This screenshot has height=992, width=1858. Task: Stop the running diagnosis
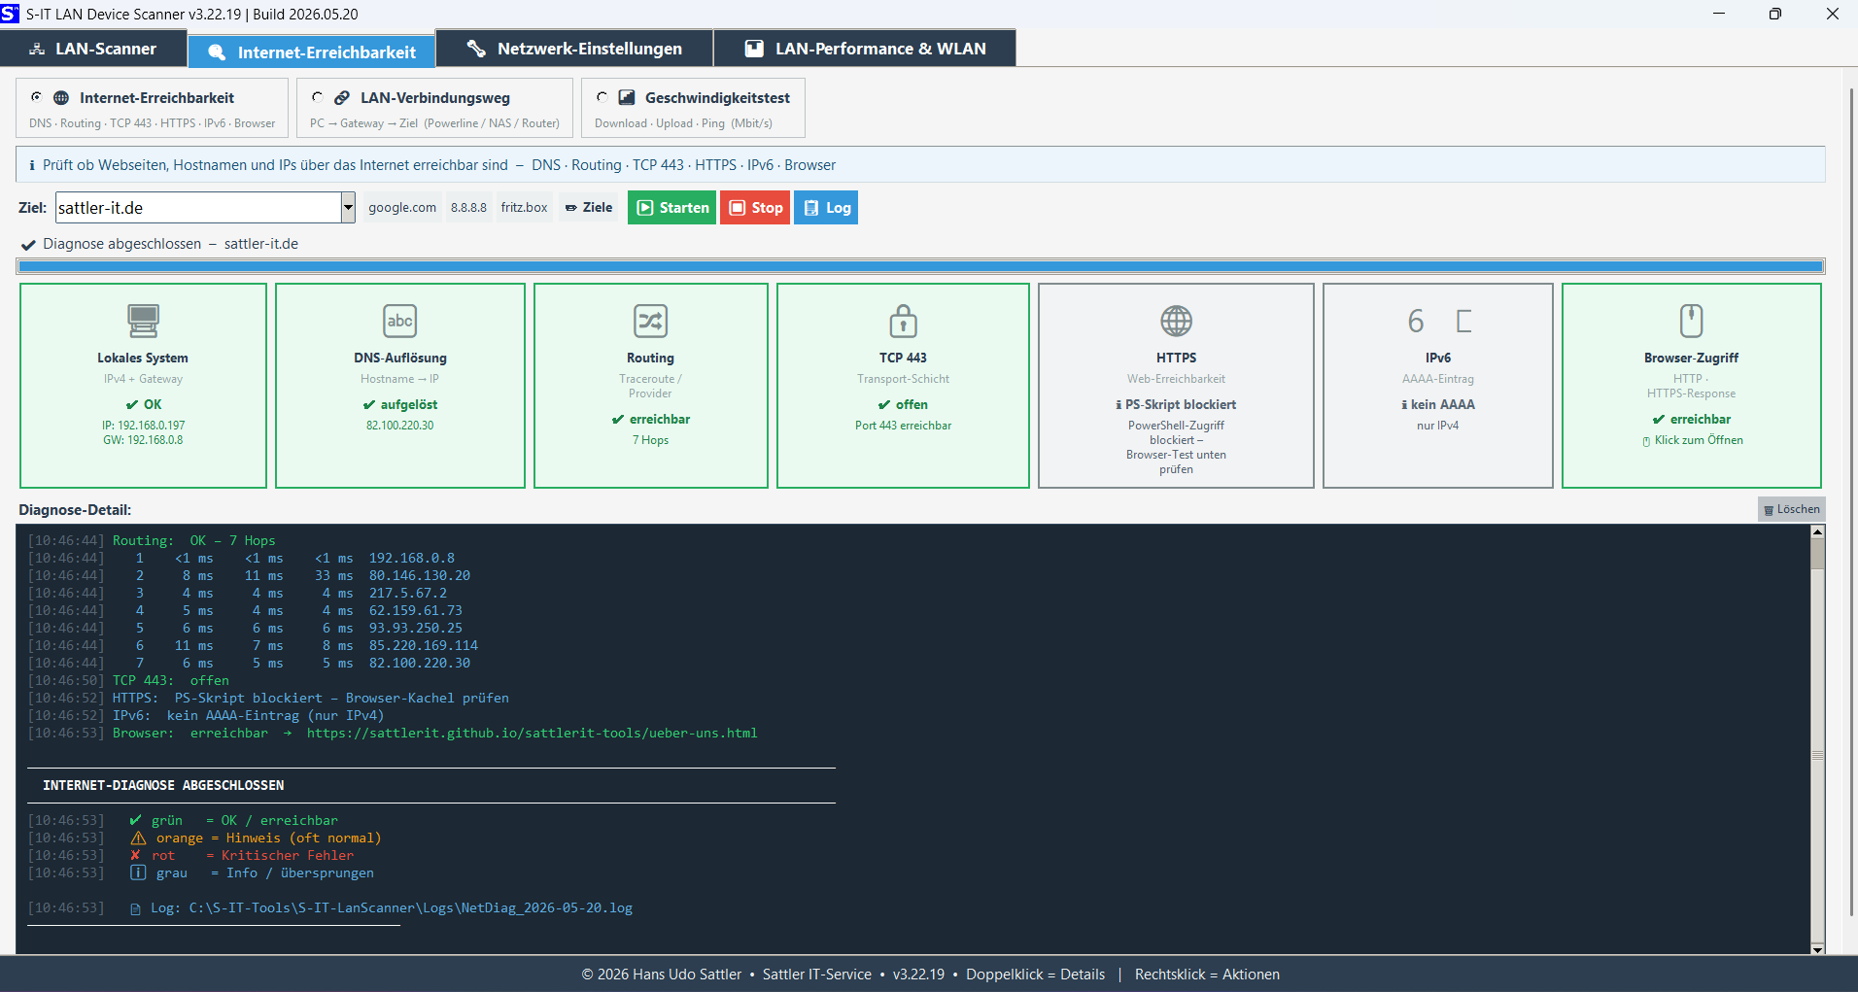(x=755, y=208)
